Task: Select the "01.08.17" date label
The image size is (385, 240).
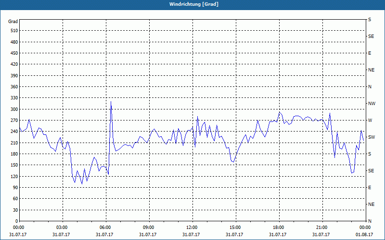Action: click(x=364, y=235)
